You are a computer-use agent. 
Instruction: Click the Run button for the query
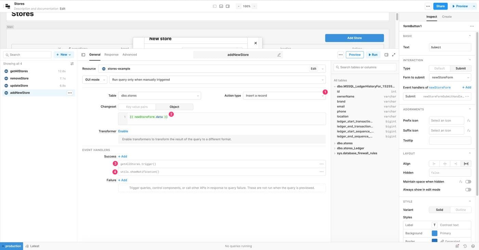coord(372,55)
